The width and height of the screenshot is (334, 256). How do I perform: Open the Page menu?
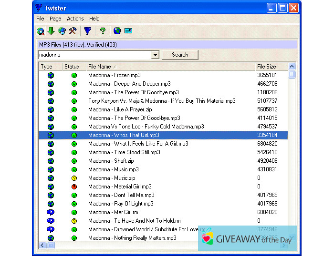[55, 19]
